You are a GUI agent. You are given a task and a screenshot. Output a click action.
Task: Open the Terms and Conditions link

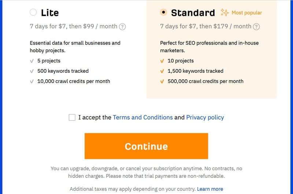pyautogui.click(x=143, y=117)
